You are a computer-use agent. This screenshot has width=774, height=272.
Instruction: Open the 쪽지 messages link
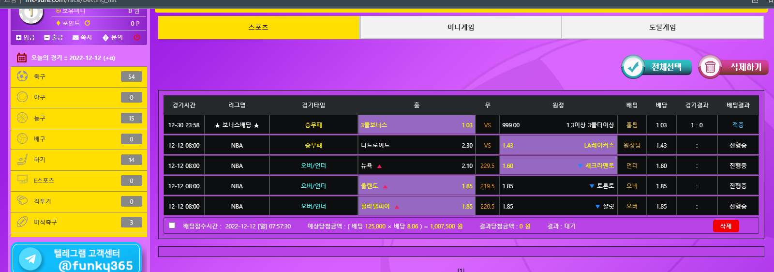[82, 37]
